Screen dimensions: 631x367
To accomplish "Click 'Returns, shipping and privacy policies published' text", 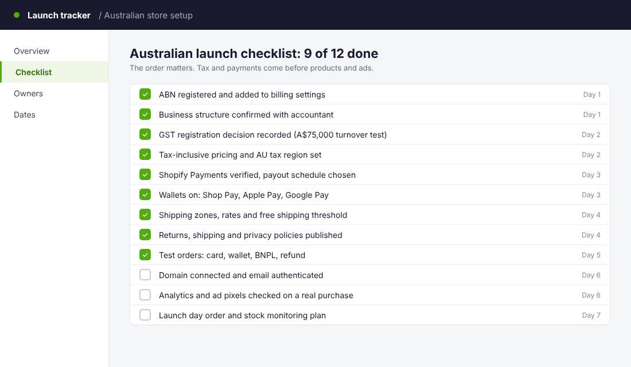I will pos(250,235).
